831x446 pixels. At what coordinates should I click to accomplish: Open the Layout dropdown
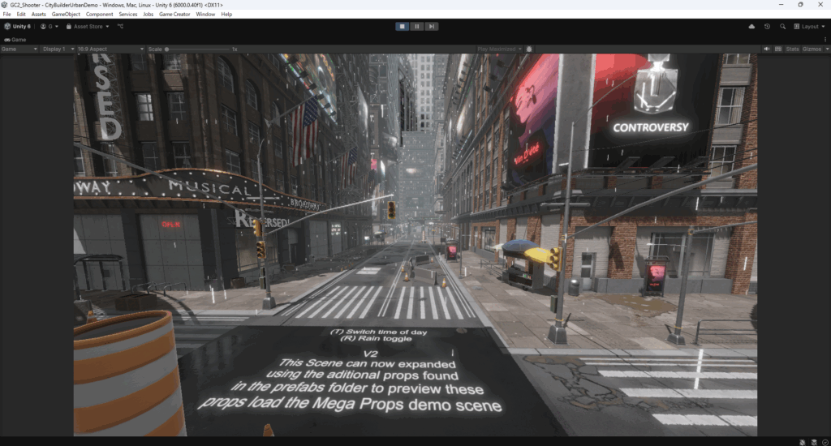807,26
